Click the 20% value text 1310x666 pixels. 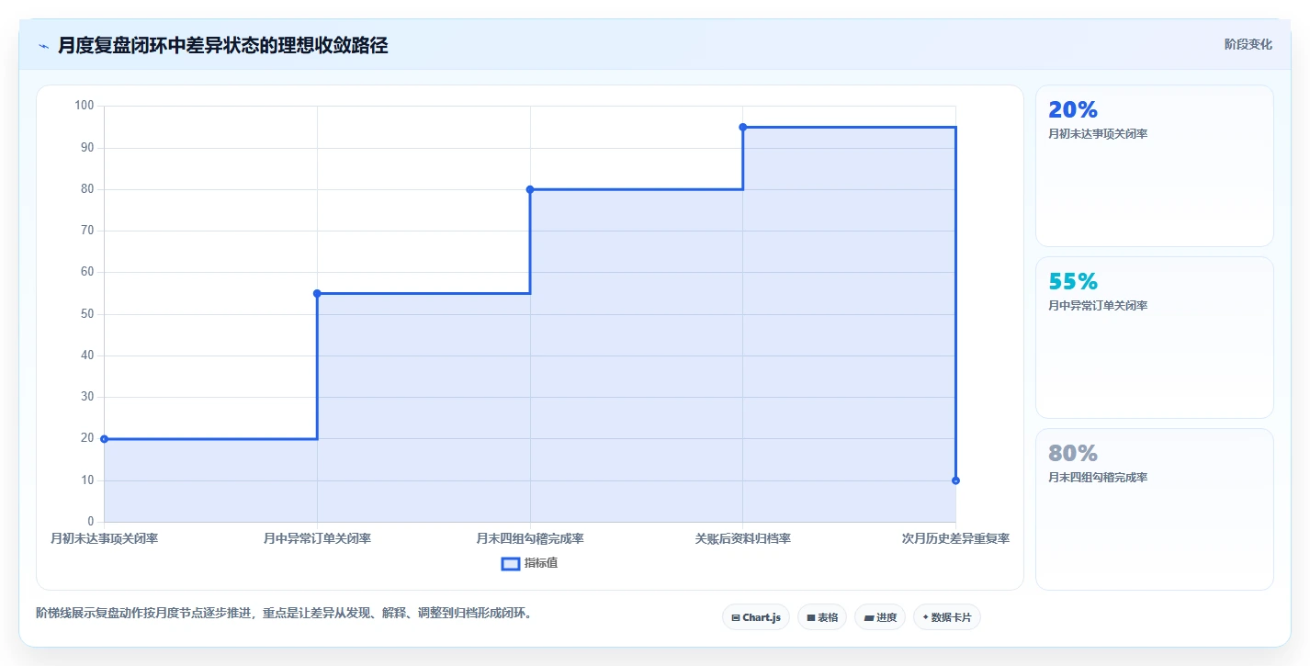pyautogui.click(x=1073, y=109)
